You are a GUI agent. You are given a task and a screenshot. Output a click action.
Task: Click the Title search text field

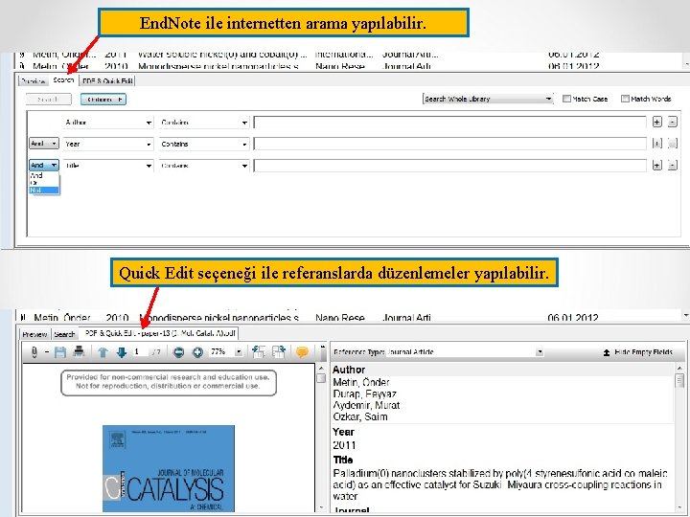pos(450,166)
